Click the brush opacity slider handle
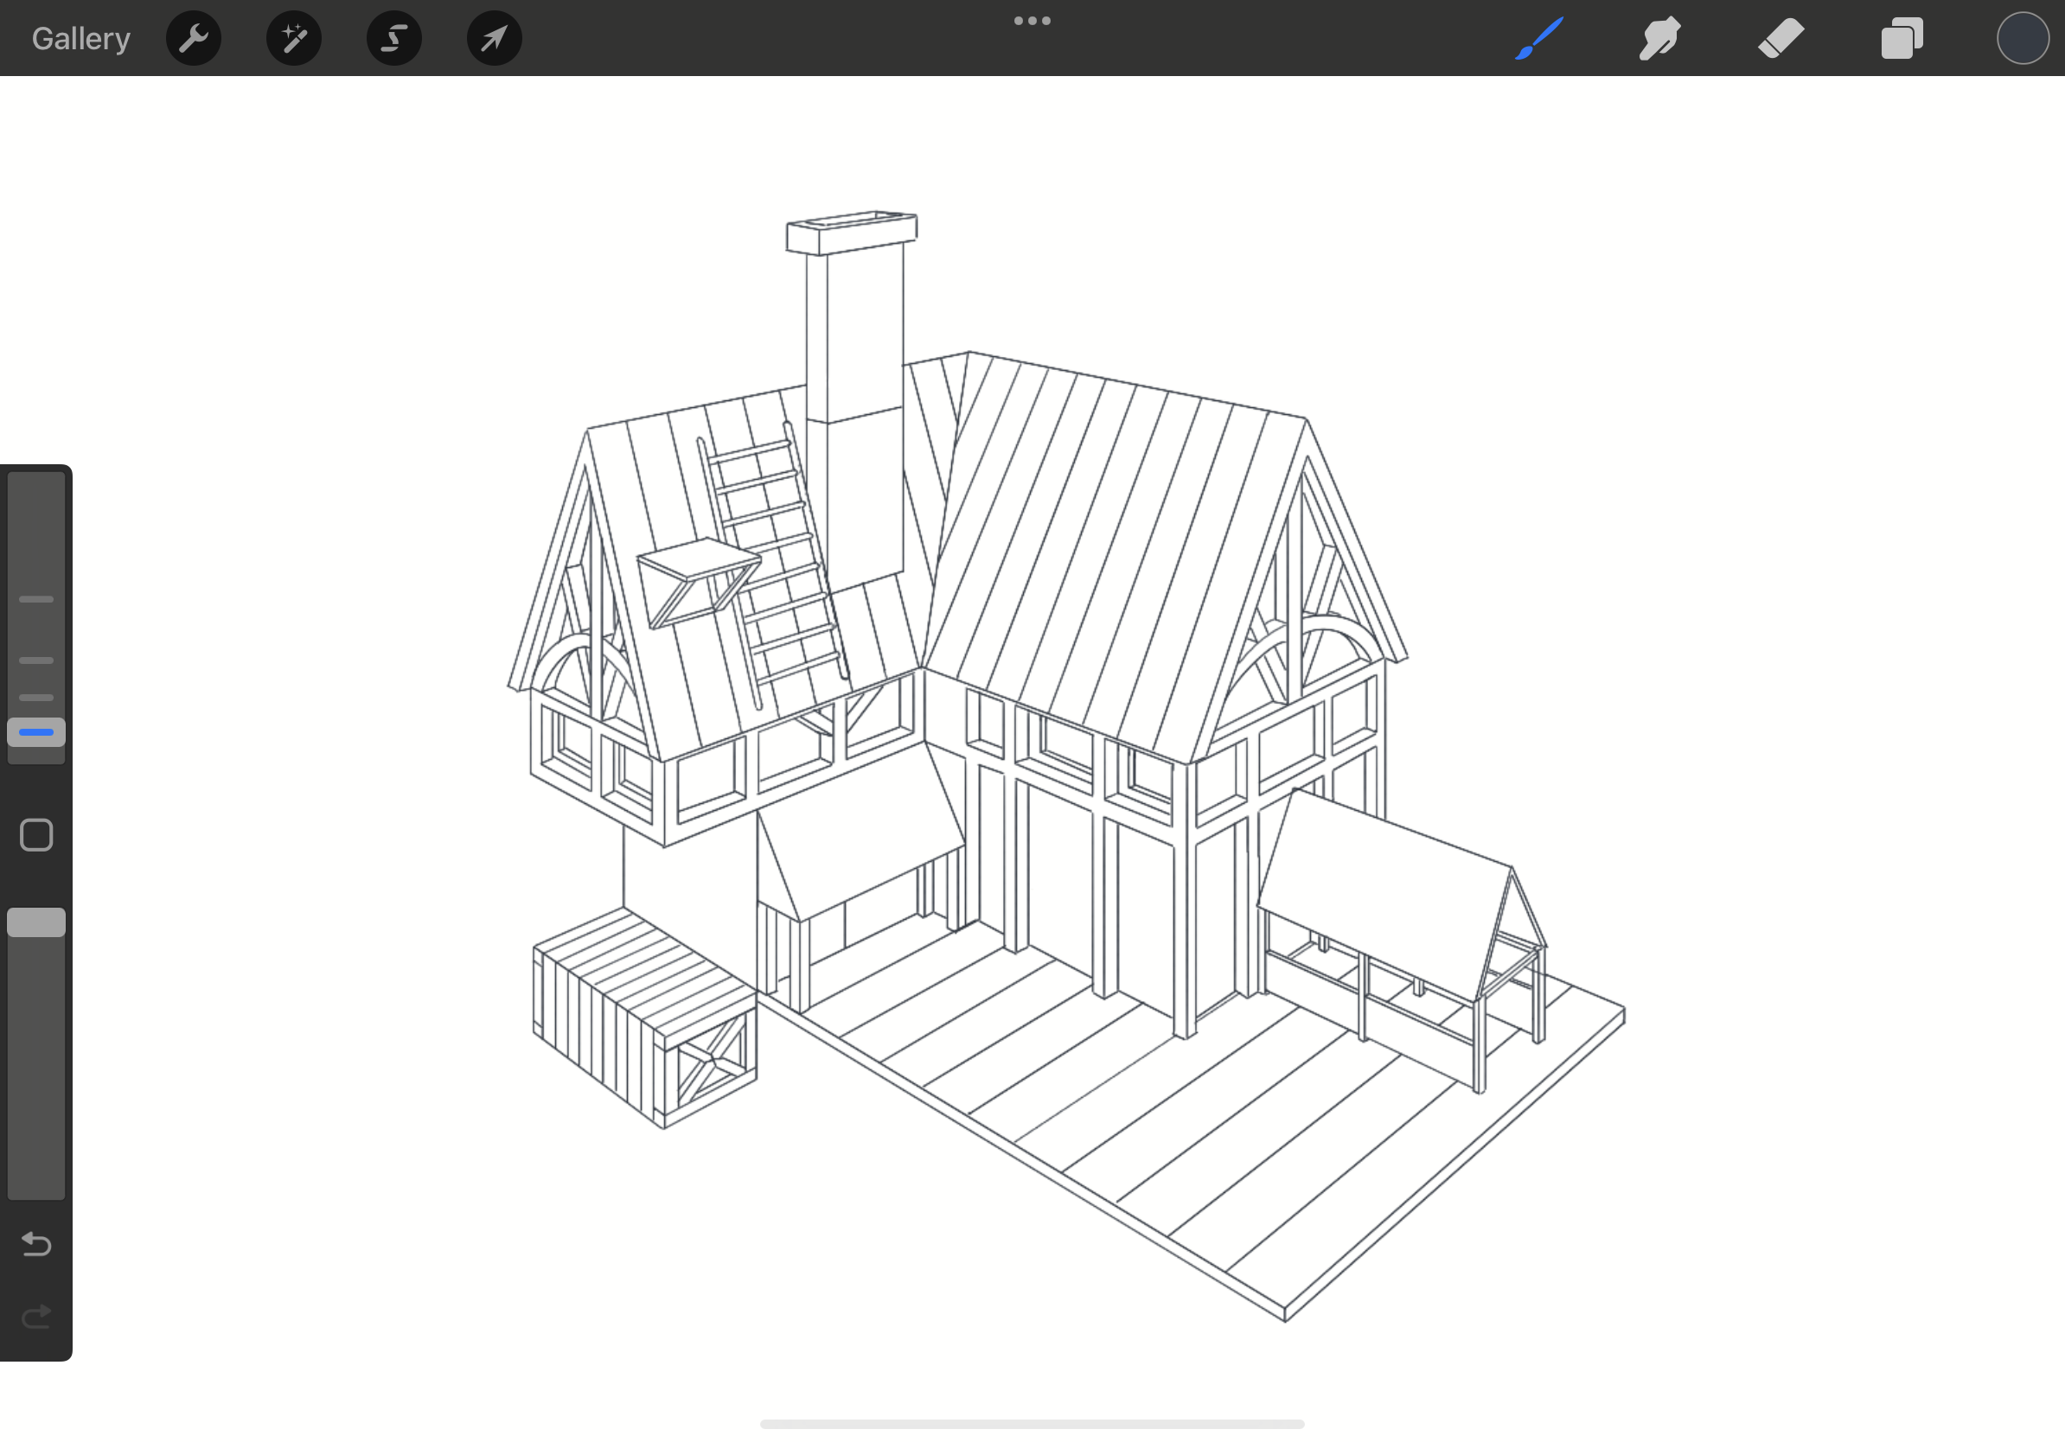Image resolution: width=2065 pixels, height=1442 pixels. coord(36,922)
